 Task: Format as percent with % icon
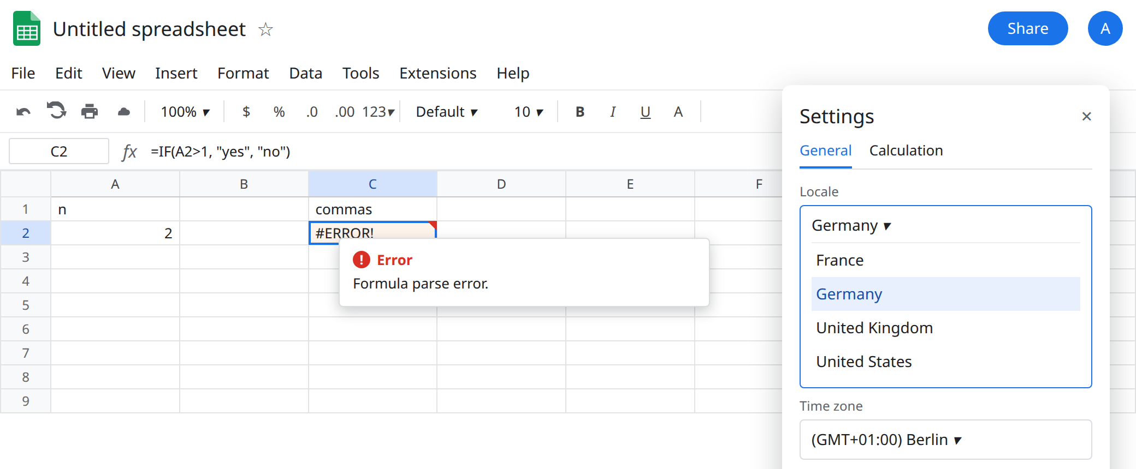[279, 112]
